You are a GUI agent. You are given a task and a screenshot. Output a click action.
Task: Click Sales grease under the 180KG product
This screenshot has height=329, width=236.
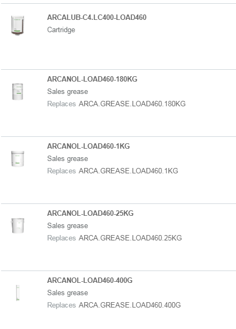(x=68, y=92)
